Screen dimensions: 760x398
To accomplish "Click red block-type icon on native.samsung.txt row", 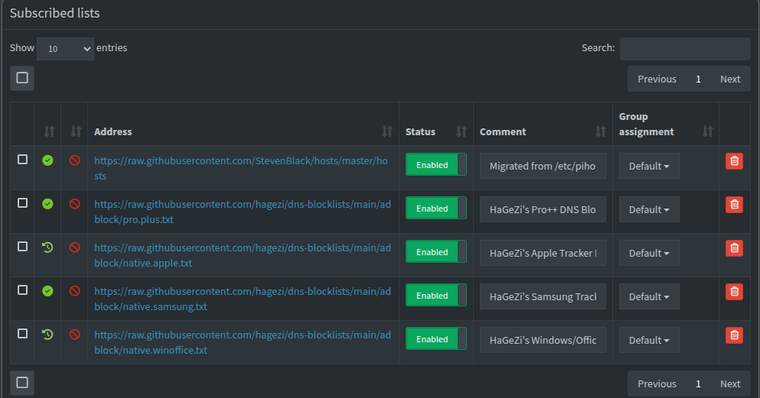I will tap(74, 291).
